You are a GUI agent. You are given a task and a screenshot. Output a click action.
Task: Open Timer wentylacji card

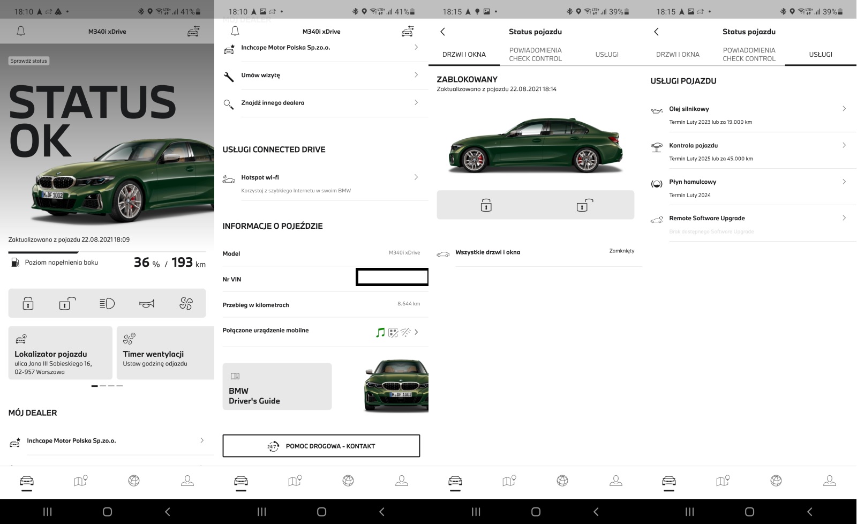click(166, 353)
